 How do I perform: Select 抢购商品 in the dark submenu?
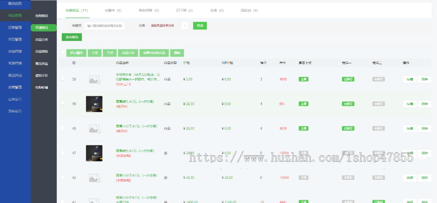(42, 16)
